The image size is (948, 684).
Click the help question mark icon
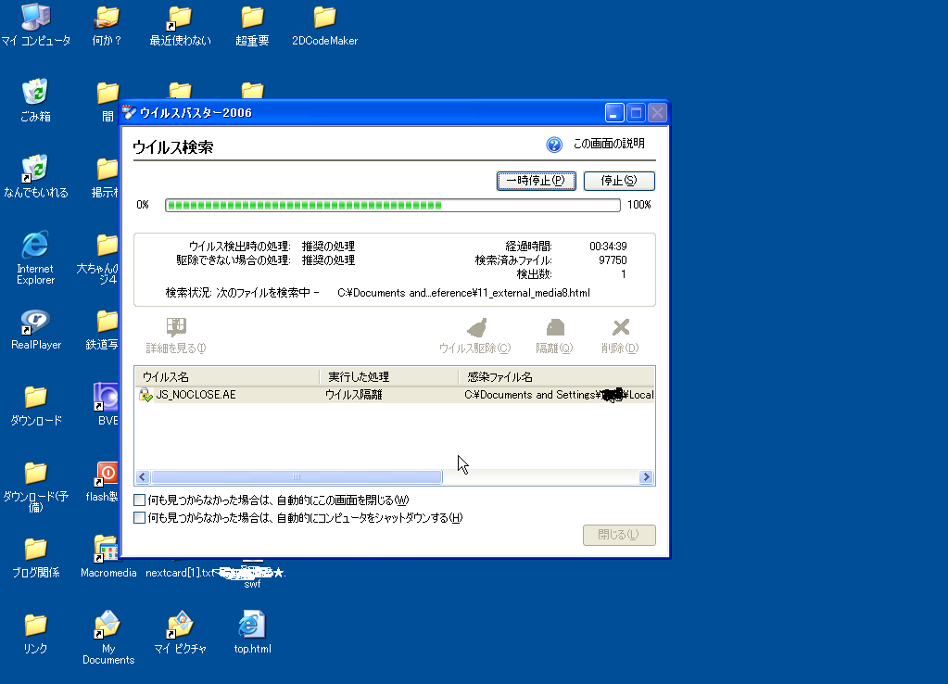point(554,145)
